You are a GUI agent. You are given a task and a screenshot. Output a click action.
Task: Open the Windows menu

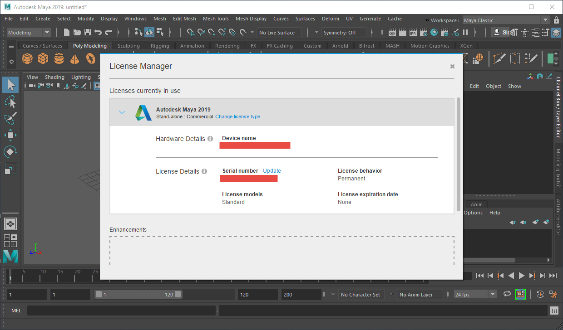135,19
